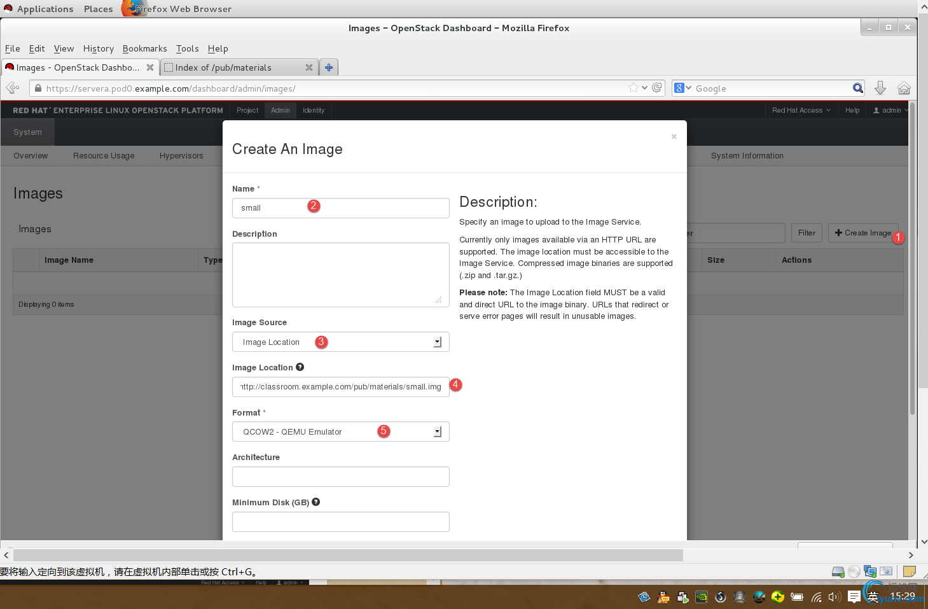Dismiss the Create An Image dialog
The width and height of the screenshot is (928, 609).
click(674, 136)
